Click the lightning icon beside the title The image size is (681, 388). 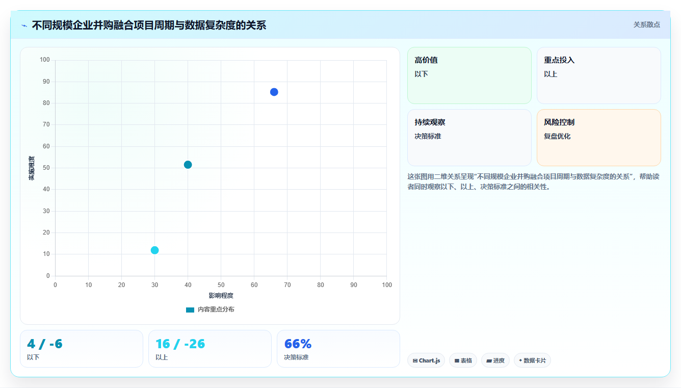click(24, 25)
